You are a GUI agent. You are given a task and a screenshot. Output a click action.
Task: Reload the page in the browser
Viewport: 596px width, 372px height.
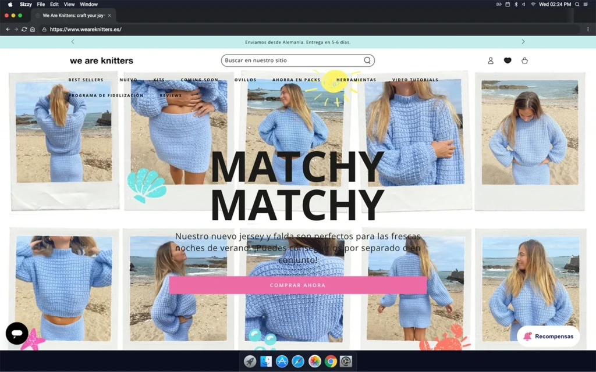[24, 29]
